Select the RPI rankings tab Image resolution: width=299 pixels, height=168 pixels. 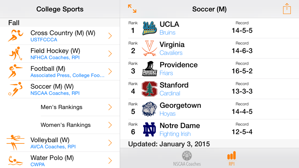click(231, 158)
